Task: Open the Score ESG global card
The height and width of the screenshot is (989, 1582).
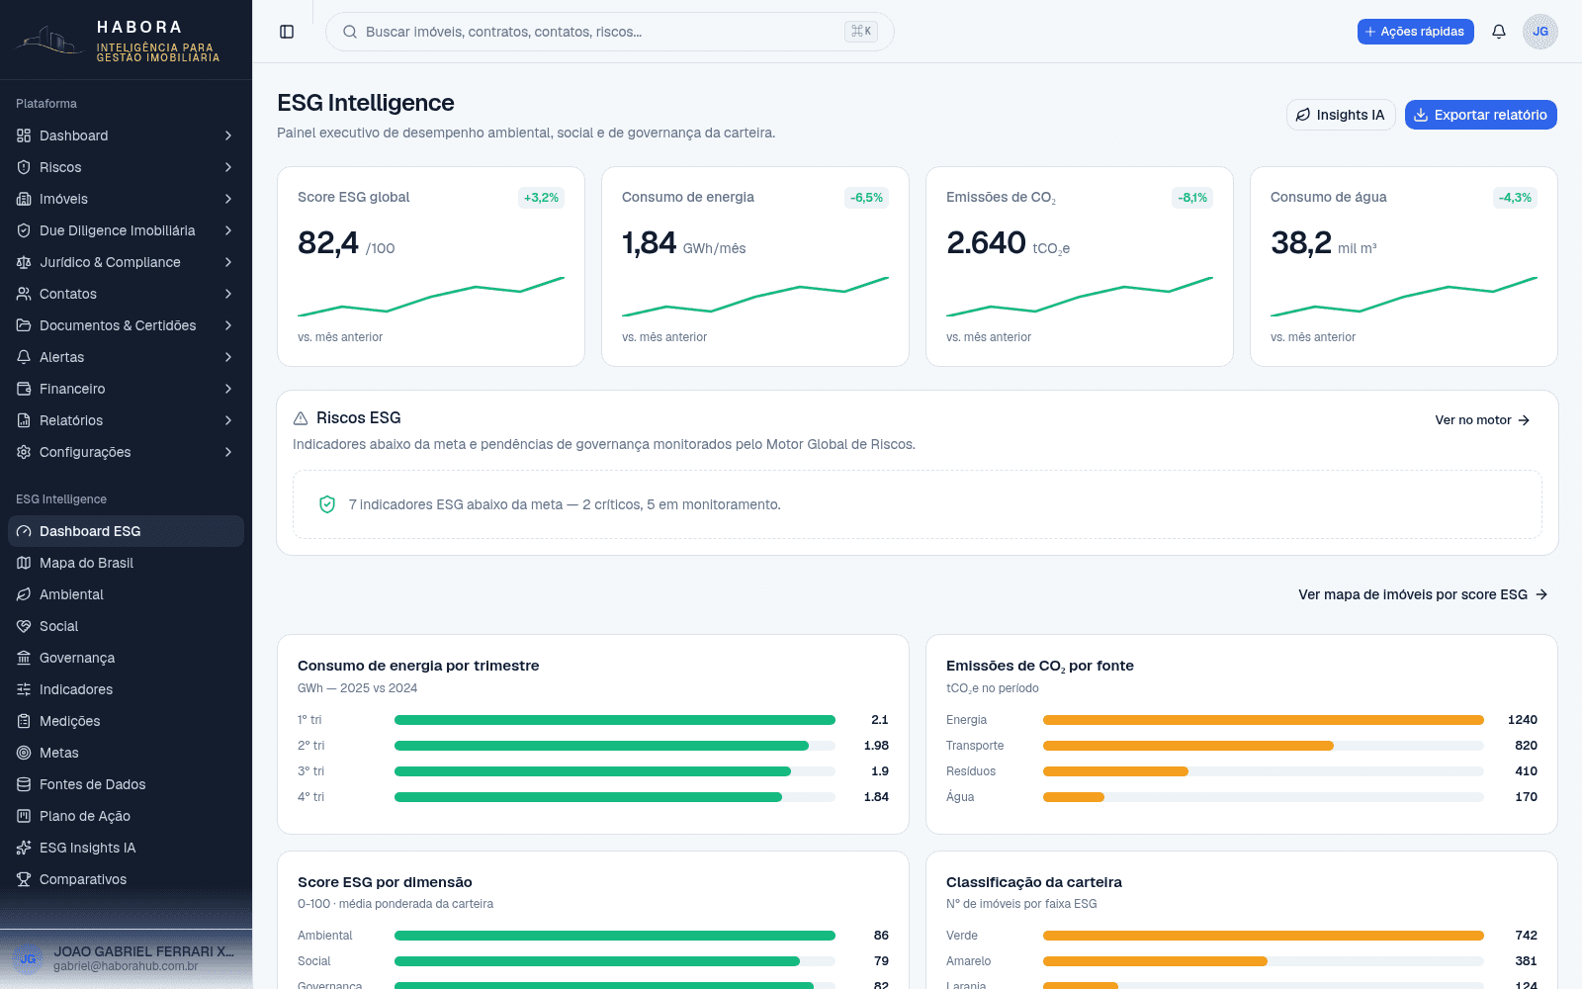Action: point(431,266)
